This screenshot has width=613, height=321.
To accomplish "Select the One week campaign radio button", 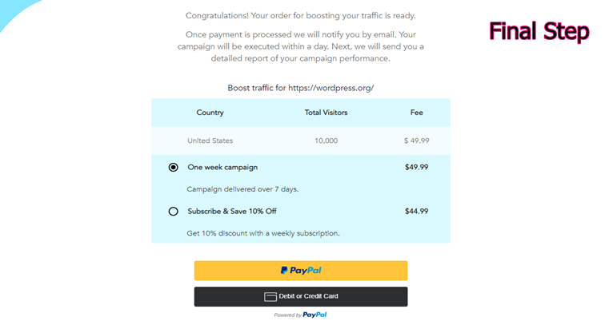I will point(173,168).
